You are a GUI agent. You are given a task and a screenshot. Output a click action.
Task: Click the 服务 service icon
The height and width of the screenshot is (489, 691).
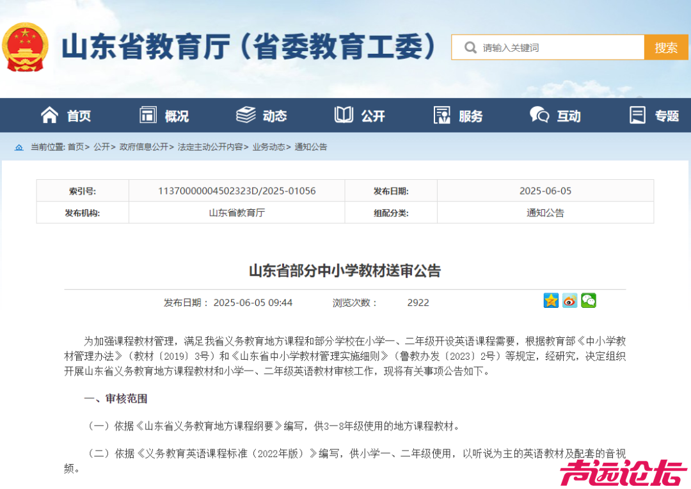(x=441, y=115)
